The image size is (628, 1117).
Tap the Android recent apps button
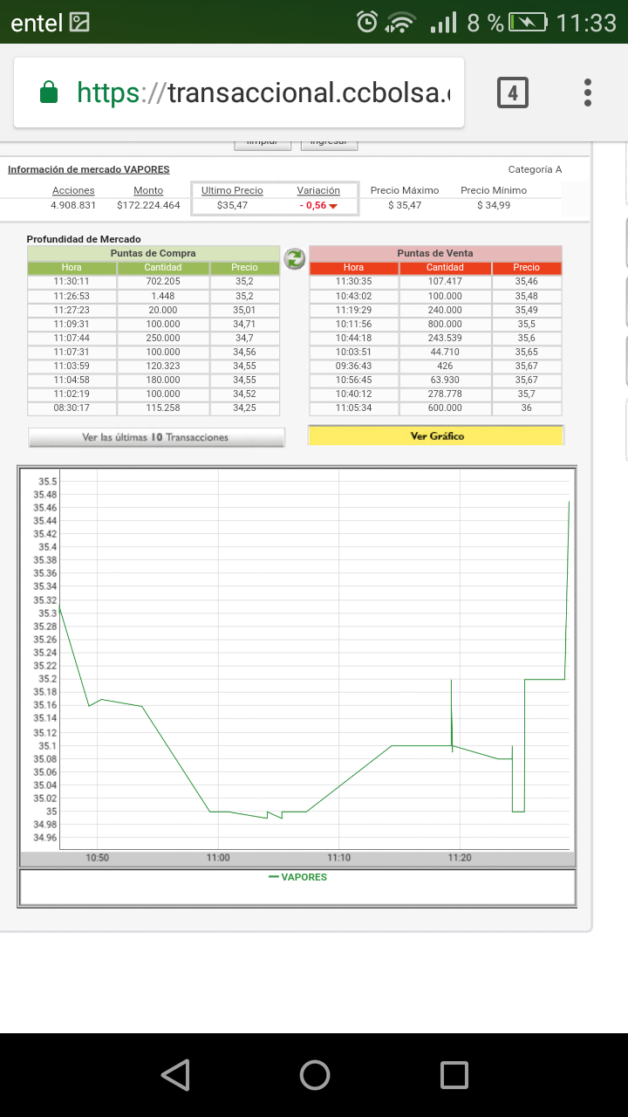[x=454, y=1075]
